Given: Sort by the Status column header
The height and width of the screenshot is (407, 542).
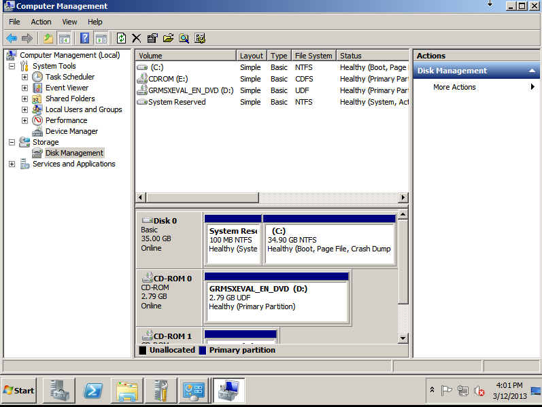Looking at the screenshot, I should [x=373, y=56].
